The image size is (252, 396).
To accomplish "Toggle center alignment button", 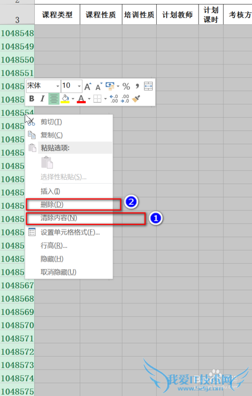I will [53, 99].
